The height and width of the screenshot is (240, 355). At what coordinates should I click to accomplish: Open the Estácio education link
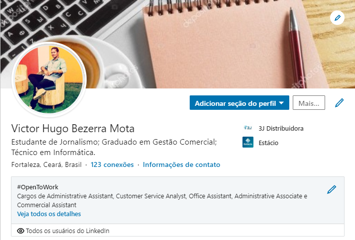(x=268, y=143)
